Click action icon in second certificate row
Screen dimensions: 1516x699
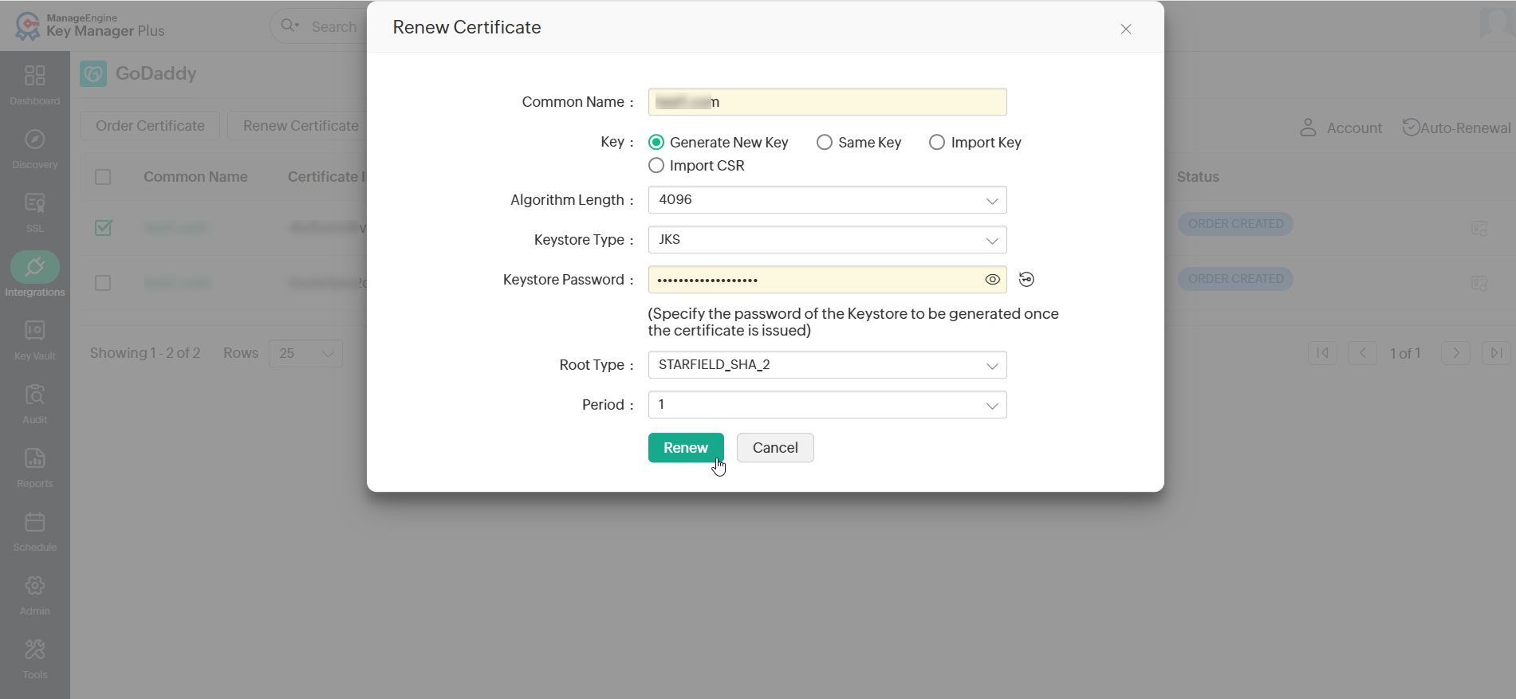click(x=1479, y=283)
